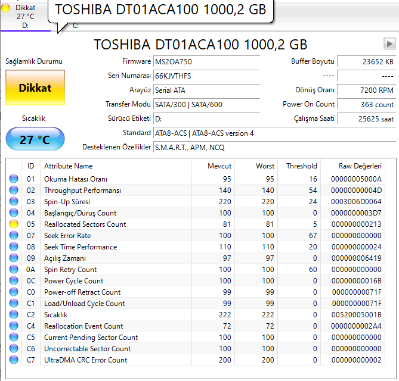Click the Worst column header
Screen dimensions: 399x381
[x=256, y=166]
